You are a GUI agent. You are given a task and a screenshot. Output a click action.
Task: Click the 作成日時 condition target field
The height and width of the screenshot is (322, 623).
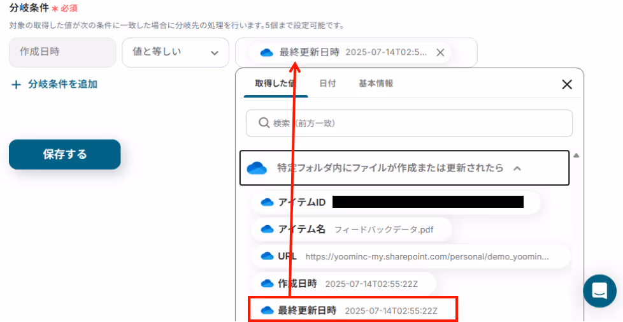tap(63, 52)
